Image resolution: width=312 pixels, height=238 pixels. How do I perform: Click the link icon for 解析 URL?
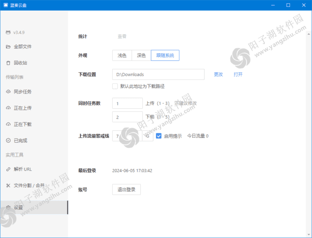[8, 169]
